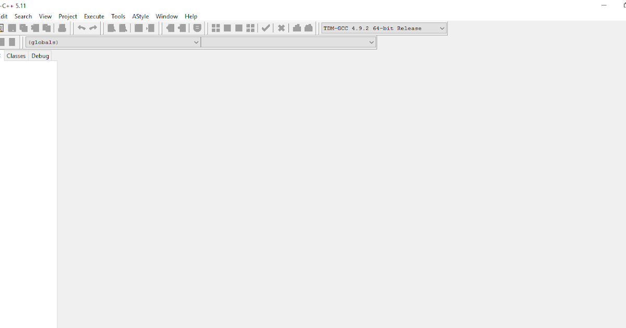
Task: Expand the (globals) class browser dropdown
Action: 196,42
